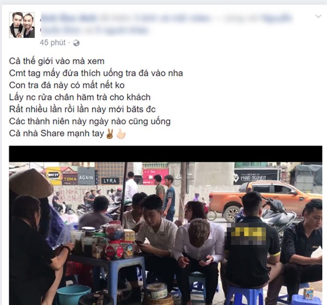Click the conical straw hat in the photo
The height and width of the screenshot is (305, 327).
click(x=31, y=183)
